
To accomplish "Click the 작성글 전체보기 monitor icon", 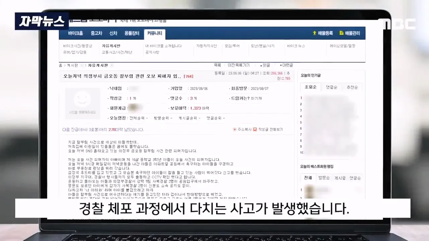I will click(255, 129).
